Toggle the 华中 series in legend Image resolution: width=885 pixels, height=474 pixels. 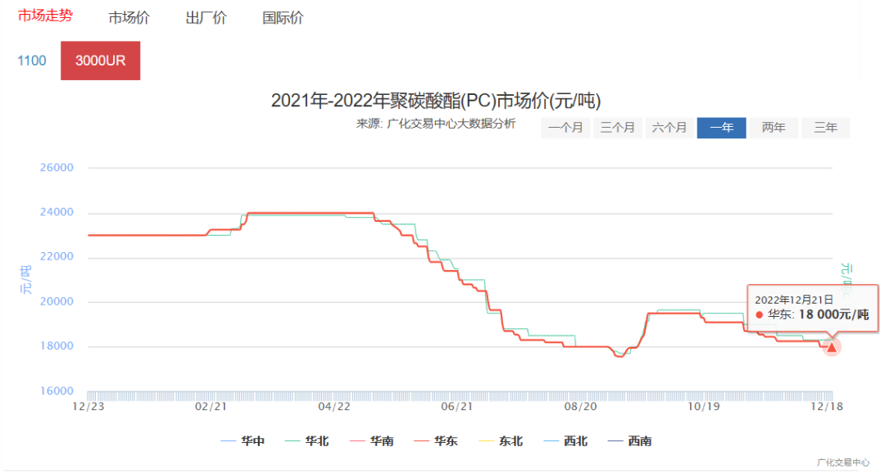pyautogui.click(x=243, y=441)
